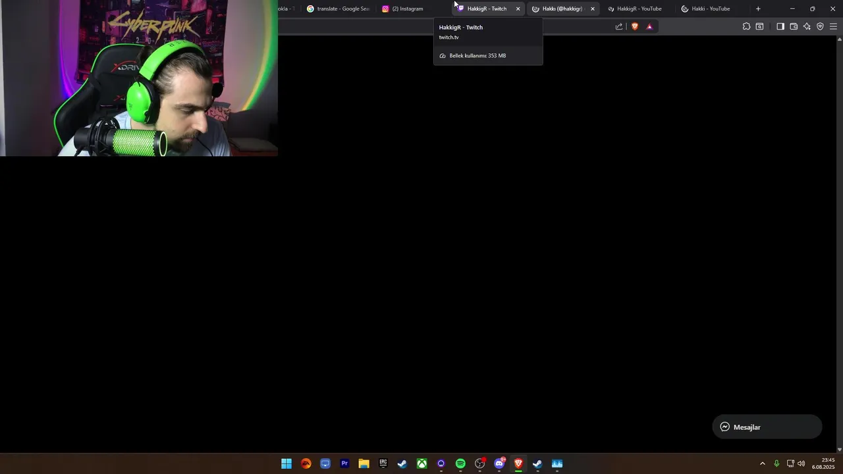The image size is (843, 474).
Task: Click the share page icon in address bar
Action: pyautogui.click(x=619, y=26)
